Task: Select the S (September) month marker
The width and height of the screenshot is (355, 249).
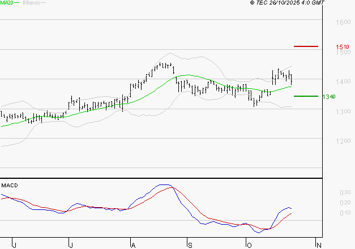Action: (190, 244)
